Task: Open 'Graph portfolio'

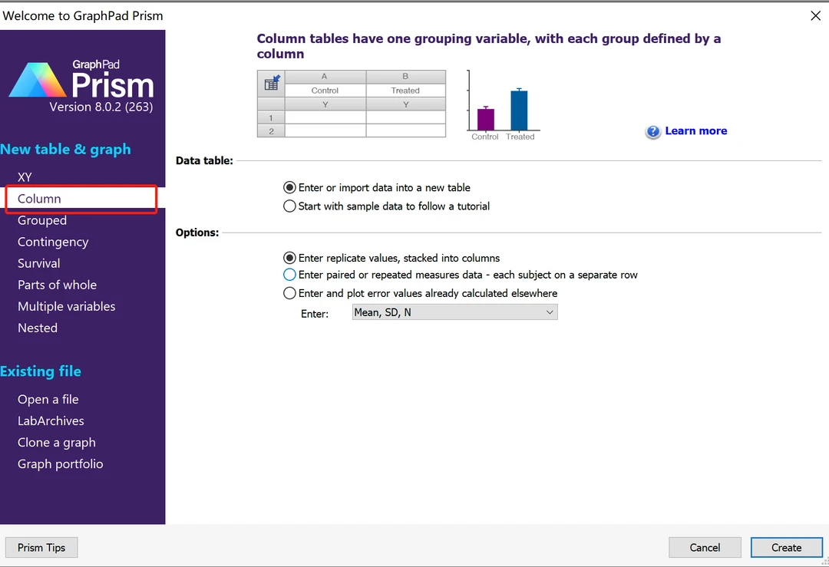Action: click(x=61, y=464)
